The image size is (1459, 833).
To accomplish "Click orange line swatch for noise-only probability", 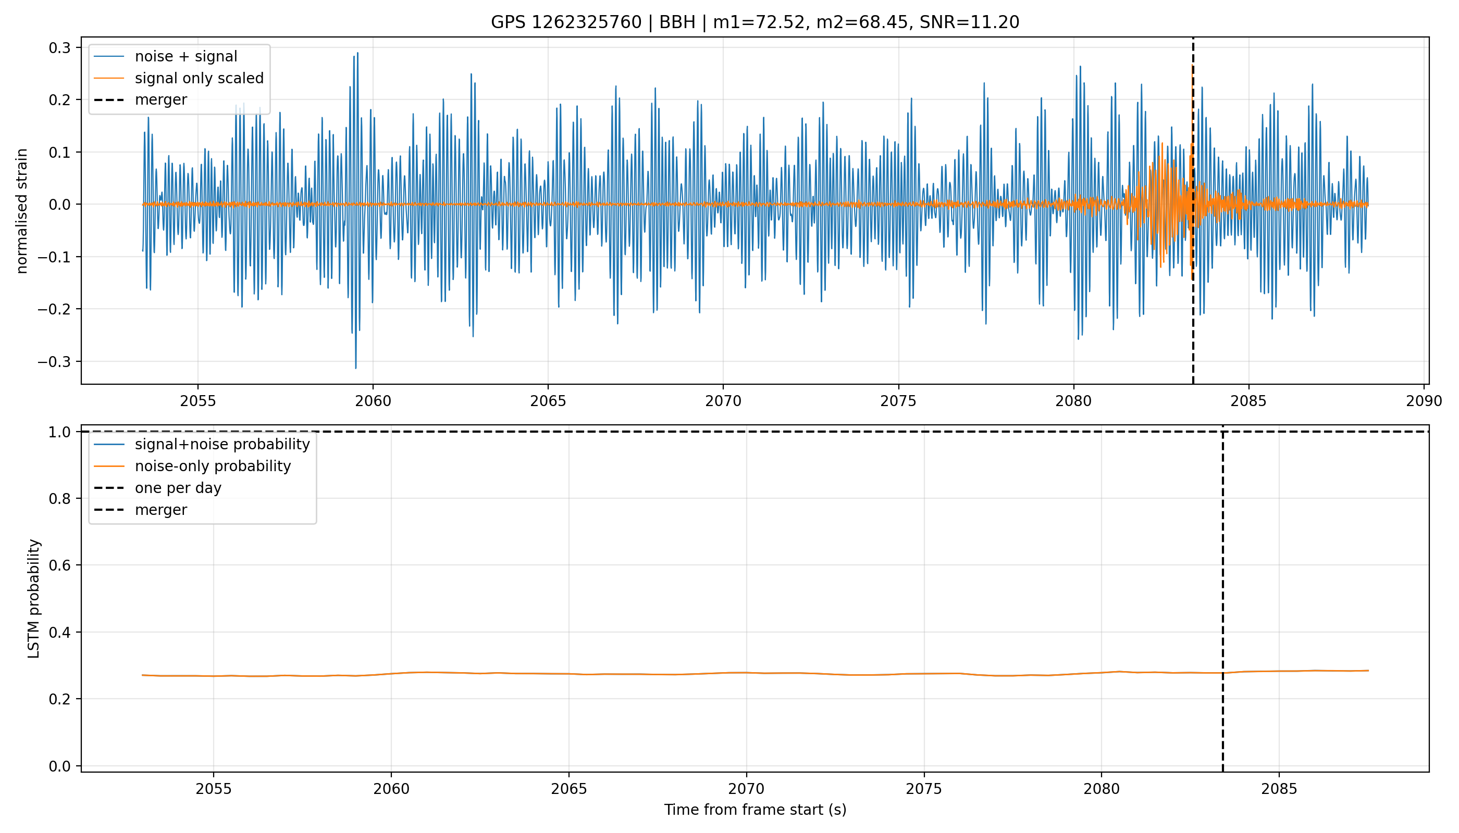I will 109,466.
